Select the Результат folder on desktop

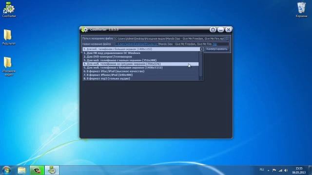[9, 37]
